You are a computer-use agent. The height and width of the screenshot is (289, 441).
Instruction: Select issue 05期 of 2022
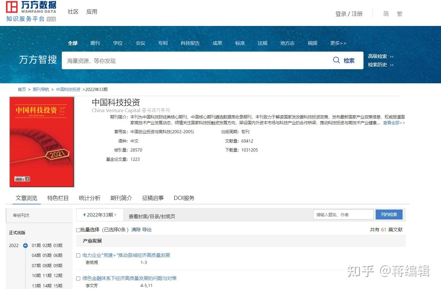[47, 255]
